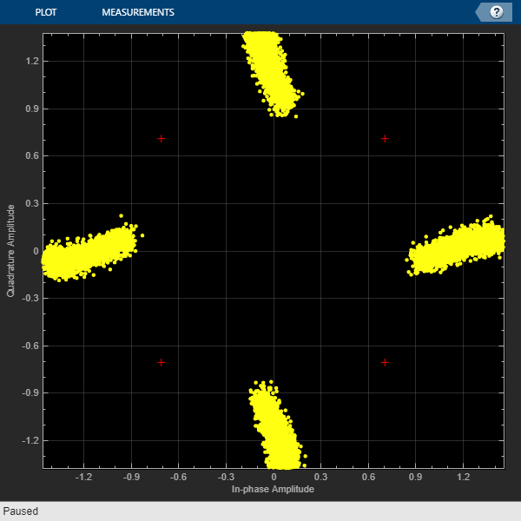
Task: Click the Help question mark icon
Action: [x=497, y=12]
